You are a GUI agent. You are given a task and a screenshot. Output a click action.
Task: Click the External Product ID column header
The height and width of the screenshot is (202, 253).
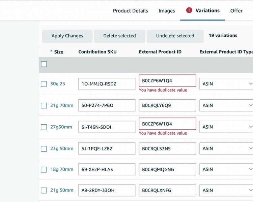click(x=160, y=52)
